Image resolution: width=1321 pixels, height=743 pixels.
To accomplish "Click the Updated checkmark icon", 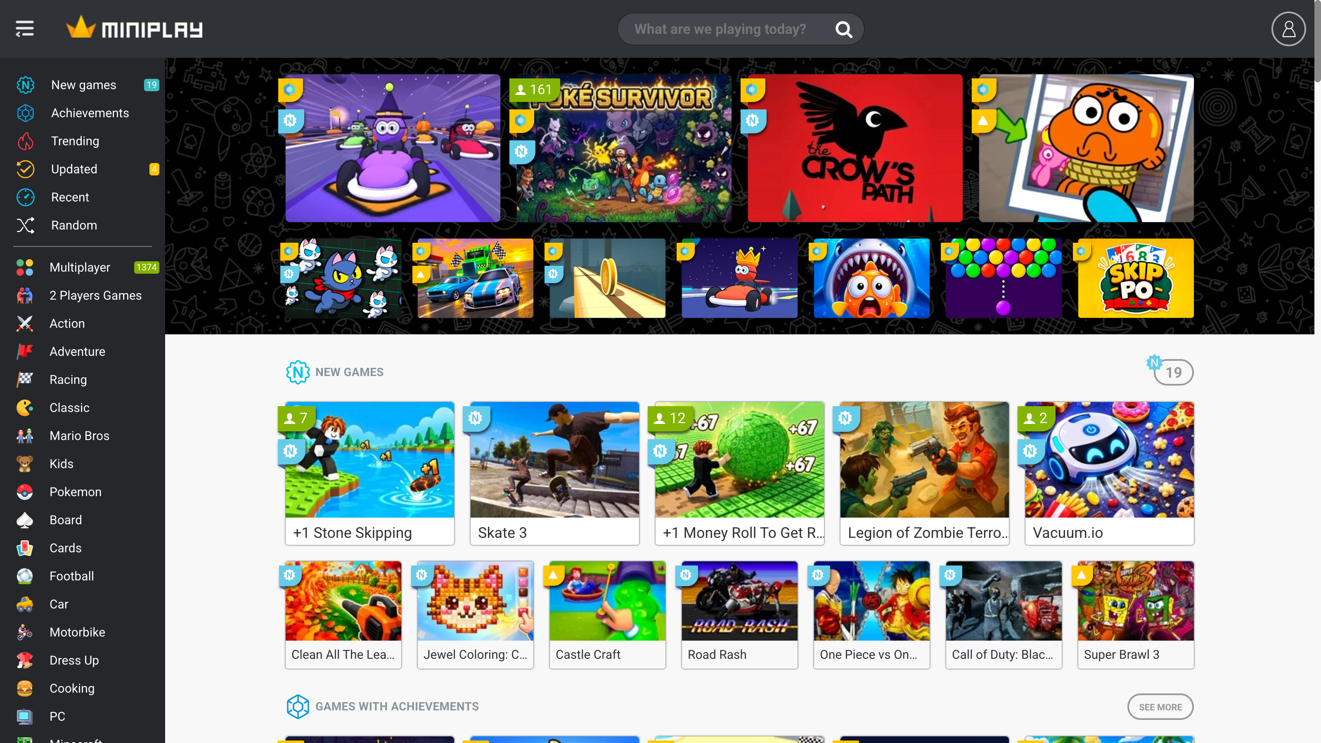I will [x=25, y=169].
